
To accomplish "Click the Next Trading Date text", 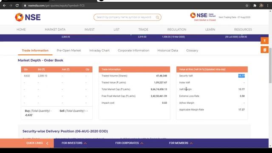I will point(234,17).
